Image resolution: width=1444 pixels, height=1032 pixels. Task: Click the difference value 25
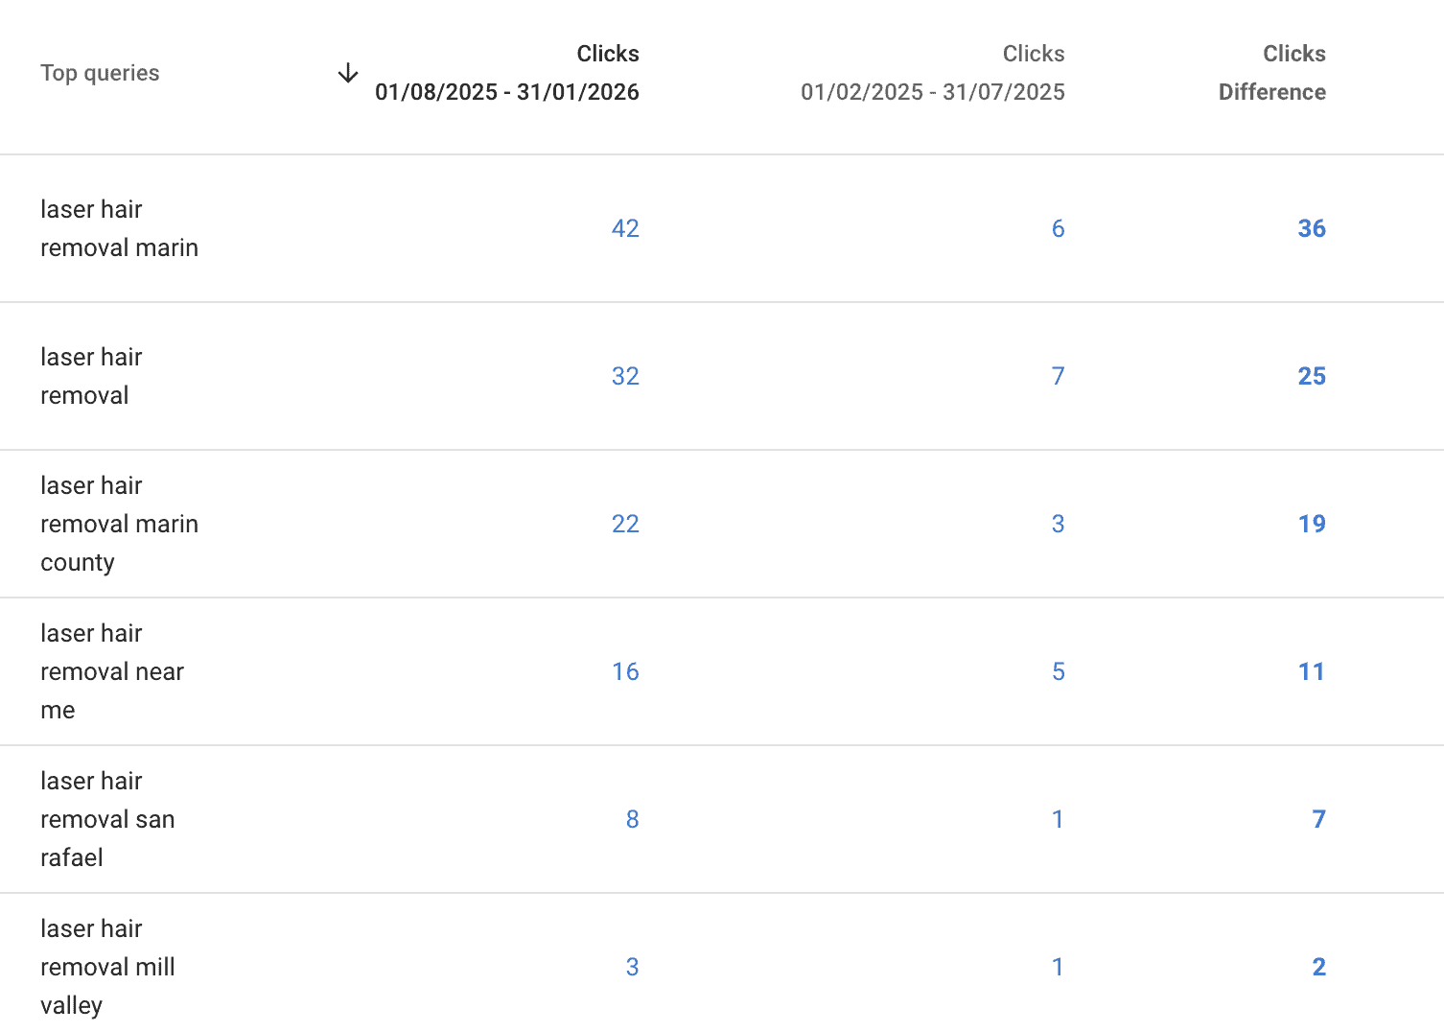point(1312,376)
